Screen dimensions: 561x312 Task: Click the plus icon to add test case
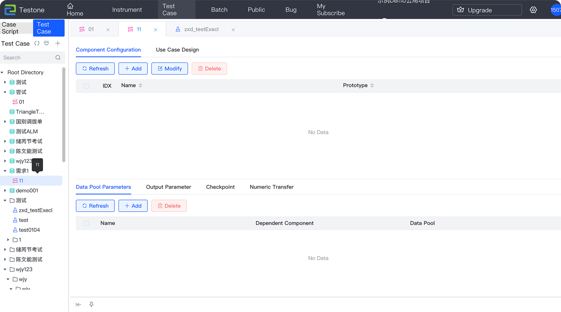[x=58, y=43]
